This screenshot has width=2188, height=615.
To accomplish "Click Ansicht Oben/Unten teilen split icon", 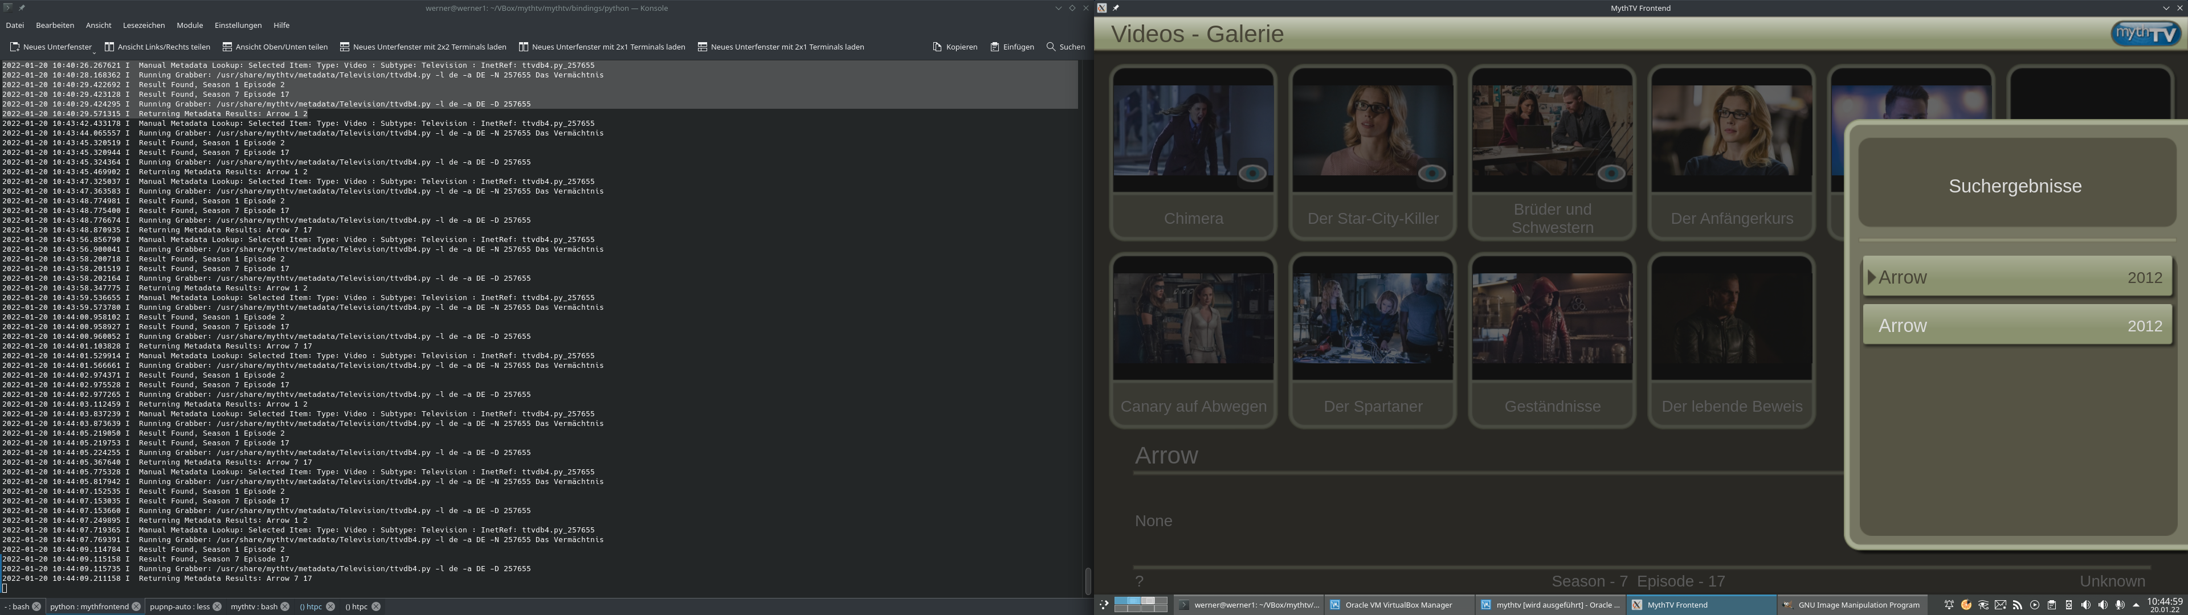I will click(228, 47).
